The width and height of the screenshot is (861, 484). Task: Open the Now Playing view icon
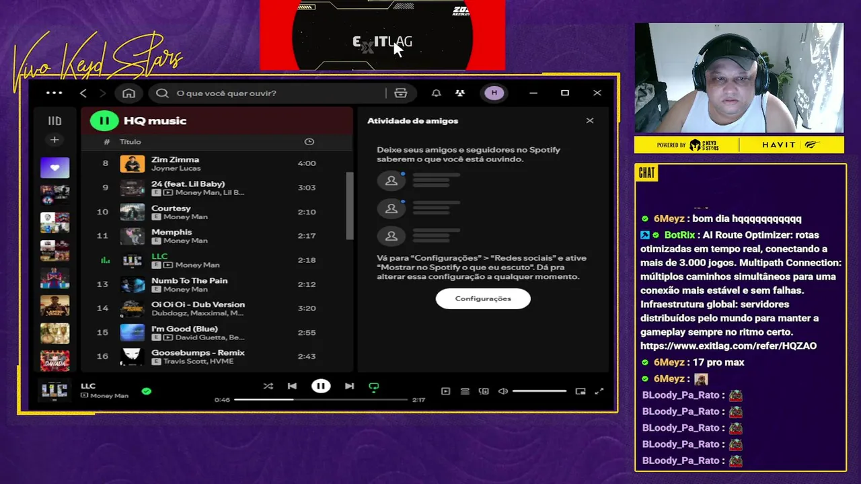click(445, 391)
